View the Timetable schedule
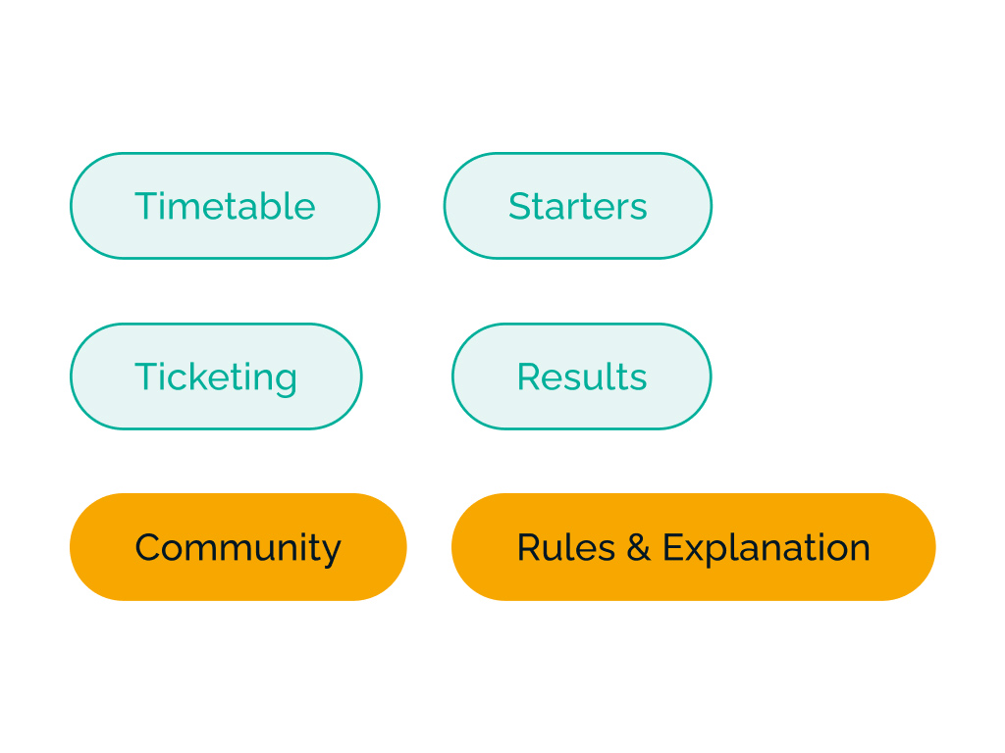The width and height of the screenshot is (1005, 753). pyautogui.click(x=225, y=206)
